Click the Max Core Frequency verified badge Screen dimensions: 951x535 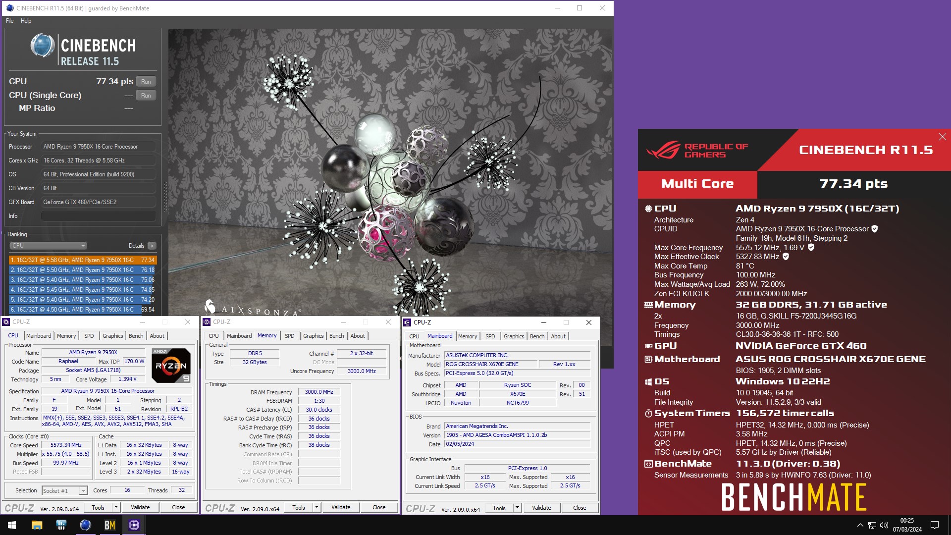[x=811, y=247]
